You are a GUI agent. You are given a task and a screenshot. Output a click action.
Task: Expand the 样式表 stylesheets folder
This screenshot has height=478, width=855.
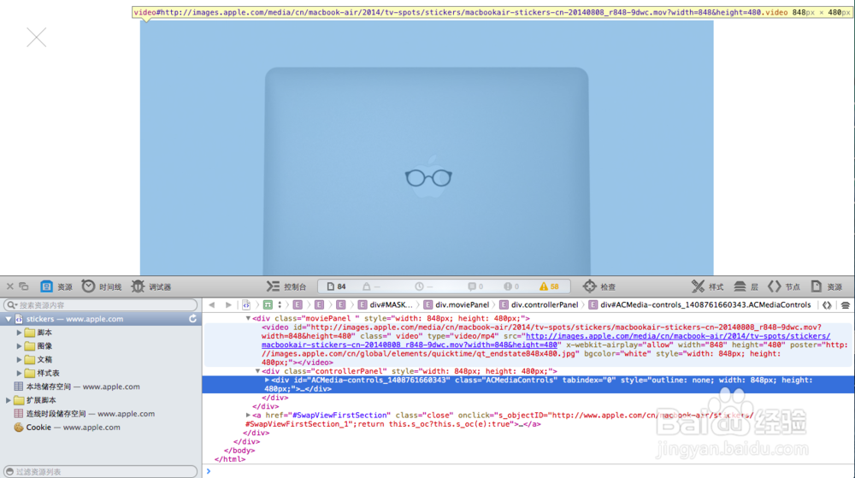coord(19,374)
